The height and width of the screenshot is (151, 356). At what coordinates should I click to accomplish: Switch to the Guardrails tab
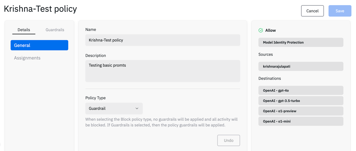click(55, 30)
